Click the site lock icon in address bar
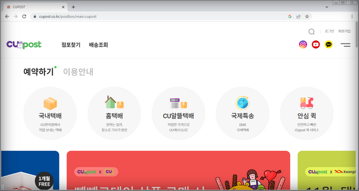The height and width of the screenshot is (191, 359). coord(35,16)
